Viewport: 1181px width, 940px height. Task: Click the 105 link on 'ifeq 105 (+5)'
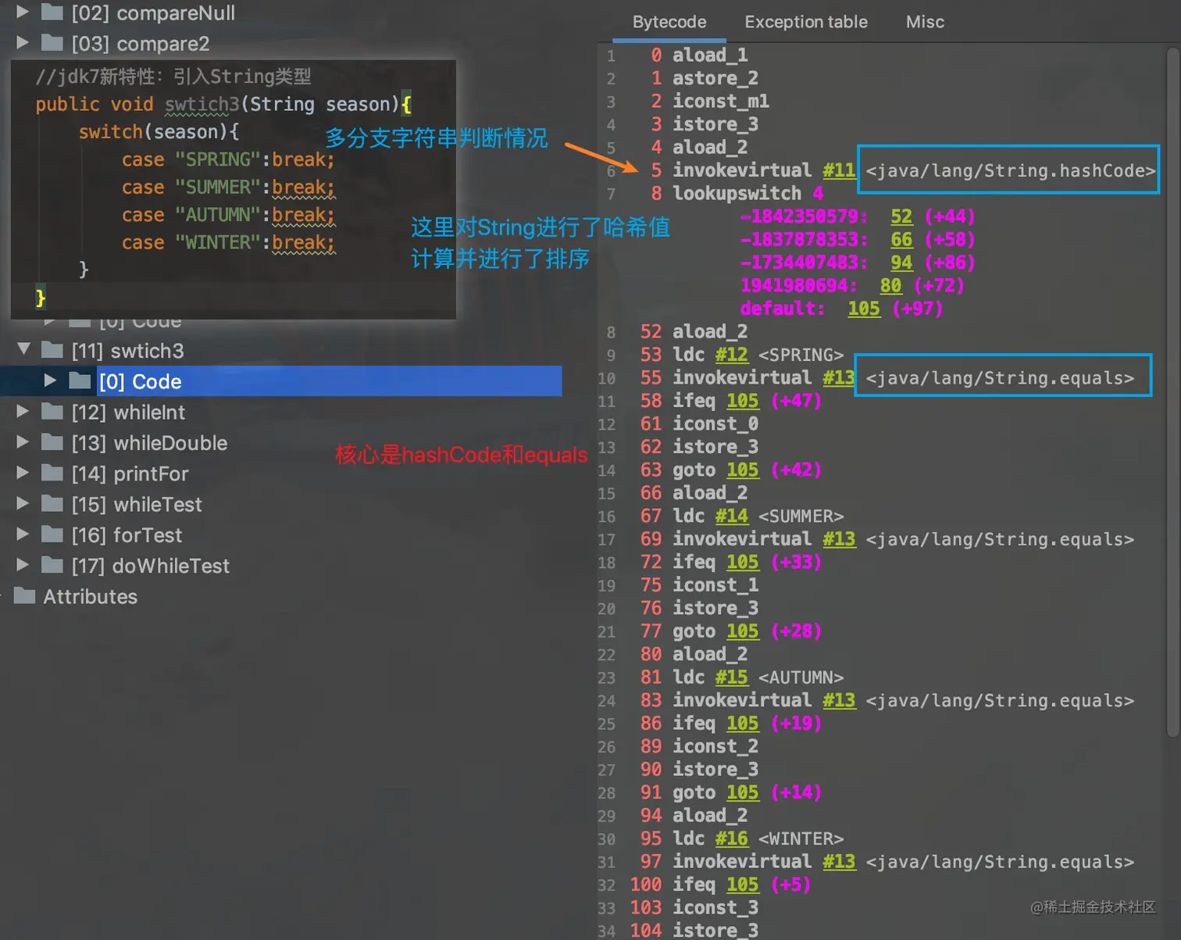pyautogui.click(x=743, y=885)
